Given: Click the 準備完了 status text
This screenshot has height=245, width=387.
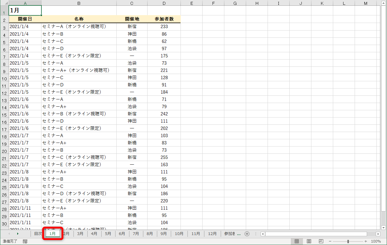Looking at the screenshot, I should pos(10,241).
